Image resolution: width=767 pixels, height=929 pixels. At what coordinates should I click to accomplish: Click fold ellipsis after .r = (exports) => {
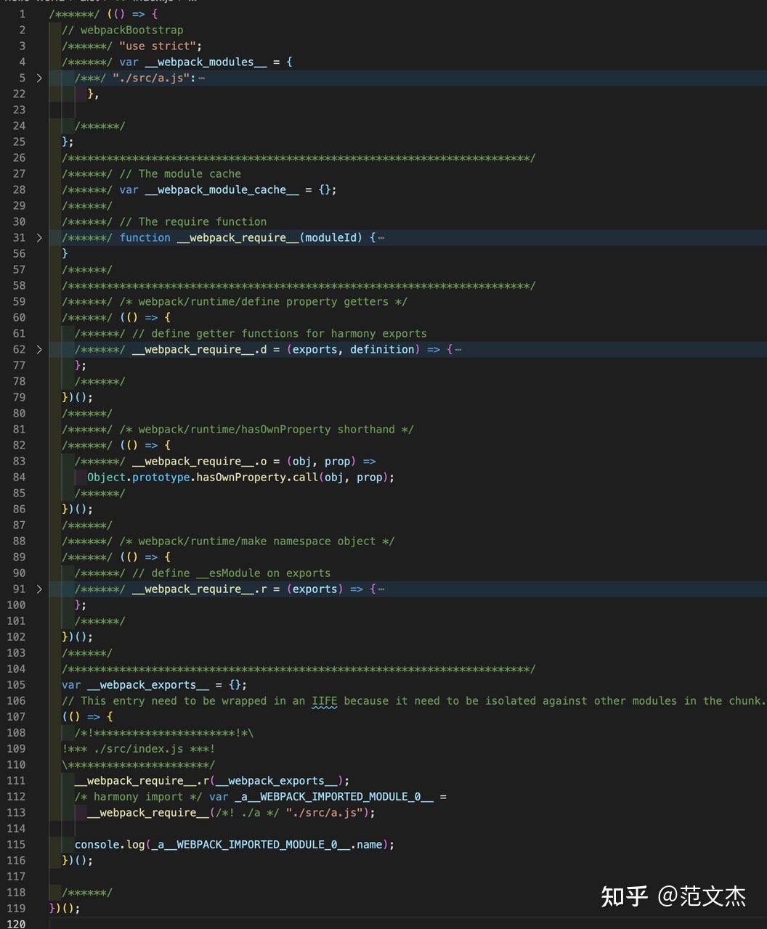381,589
